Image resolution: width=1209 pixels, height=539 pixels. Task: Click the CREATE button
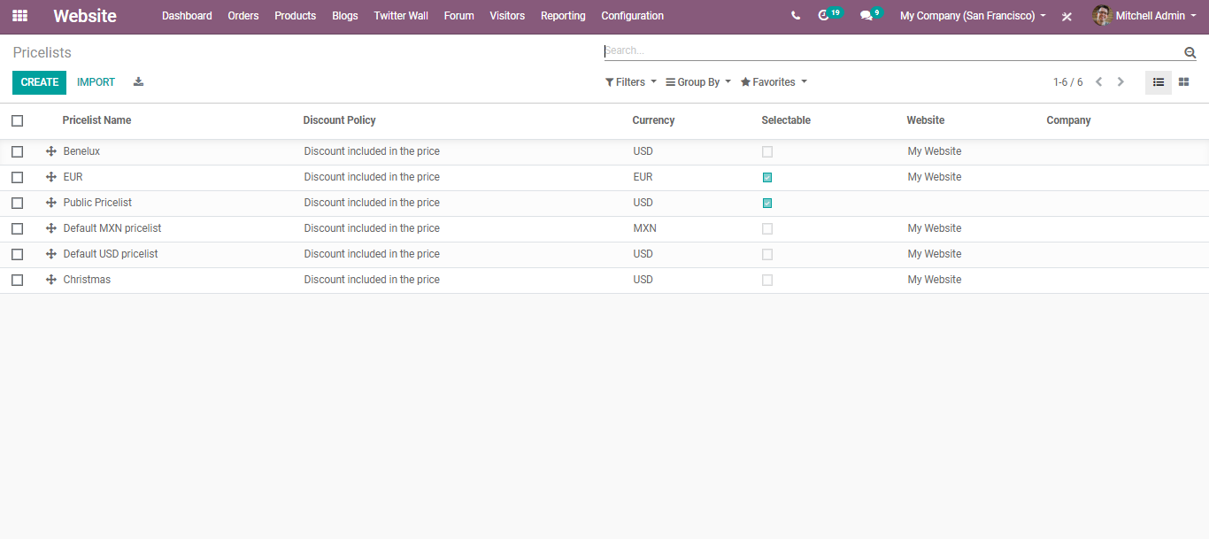[x=40, y=82]
